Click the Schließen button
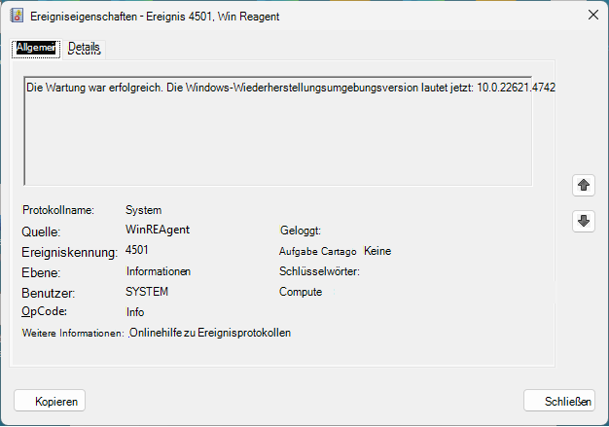The height and width of the screenshot is (427, 609). [559, 401]
